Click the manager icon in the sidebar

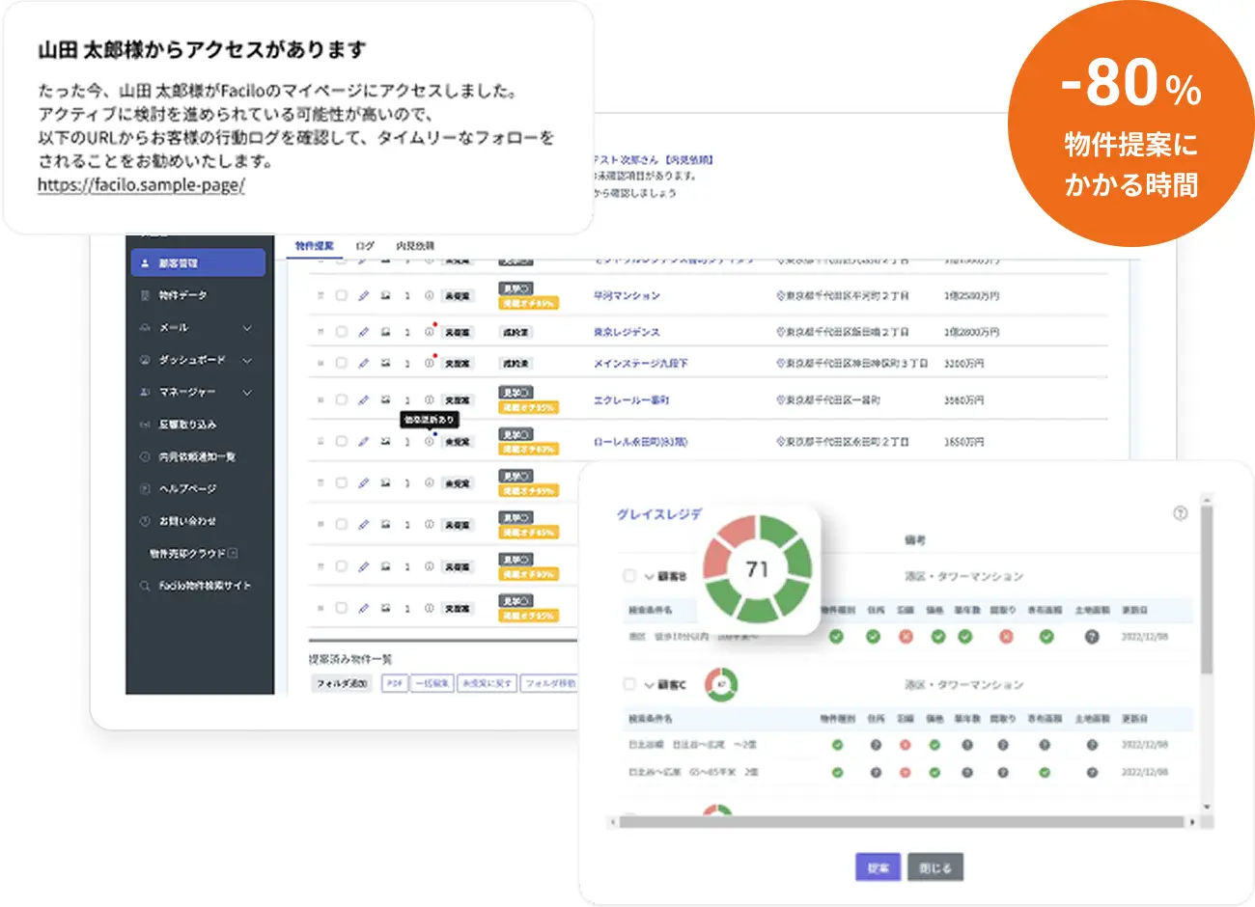point(145,392)
